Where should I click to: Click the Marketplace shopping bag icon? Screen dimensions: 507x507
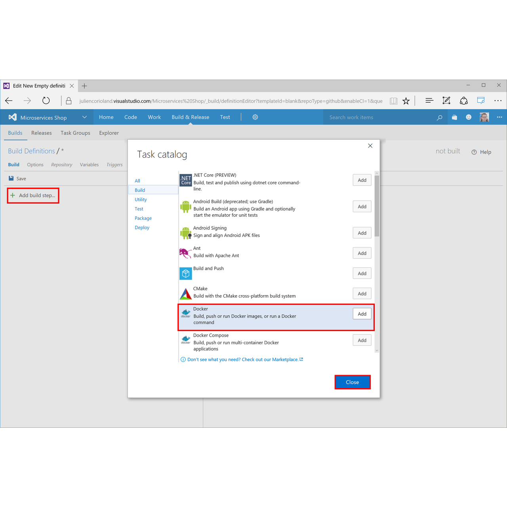pyautogui.click(x=454, y=117)
